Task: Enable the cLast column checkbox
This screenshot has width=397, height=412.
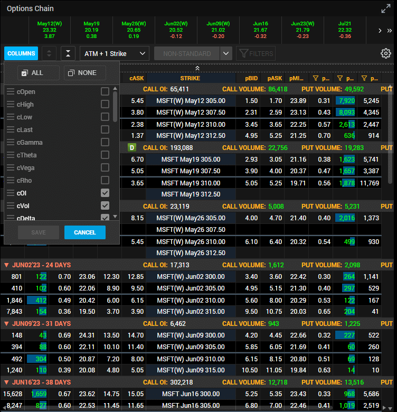Action: click(105, 129)
